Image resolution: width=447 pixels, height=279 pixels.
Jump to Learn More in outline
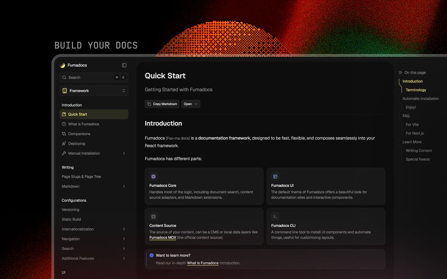(412, 142)
